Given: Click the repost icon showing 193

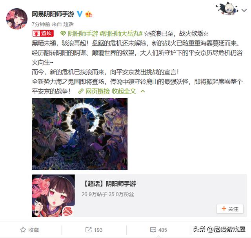Looking at the screenshot, I should (x=88, y=230).
